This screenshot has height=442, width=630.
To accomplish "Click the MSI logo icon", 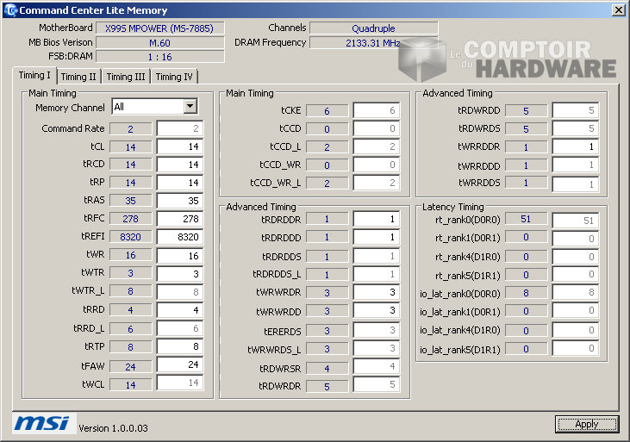I will coord(41,423).
